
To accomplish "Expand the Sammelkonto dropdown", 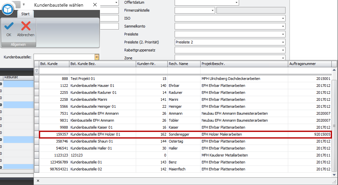I will tap(283, 26).
